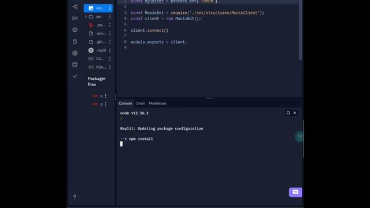Open index.js file options menu
The image size is (370, 208).
[110, 8]
